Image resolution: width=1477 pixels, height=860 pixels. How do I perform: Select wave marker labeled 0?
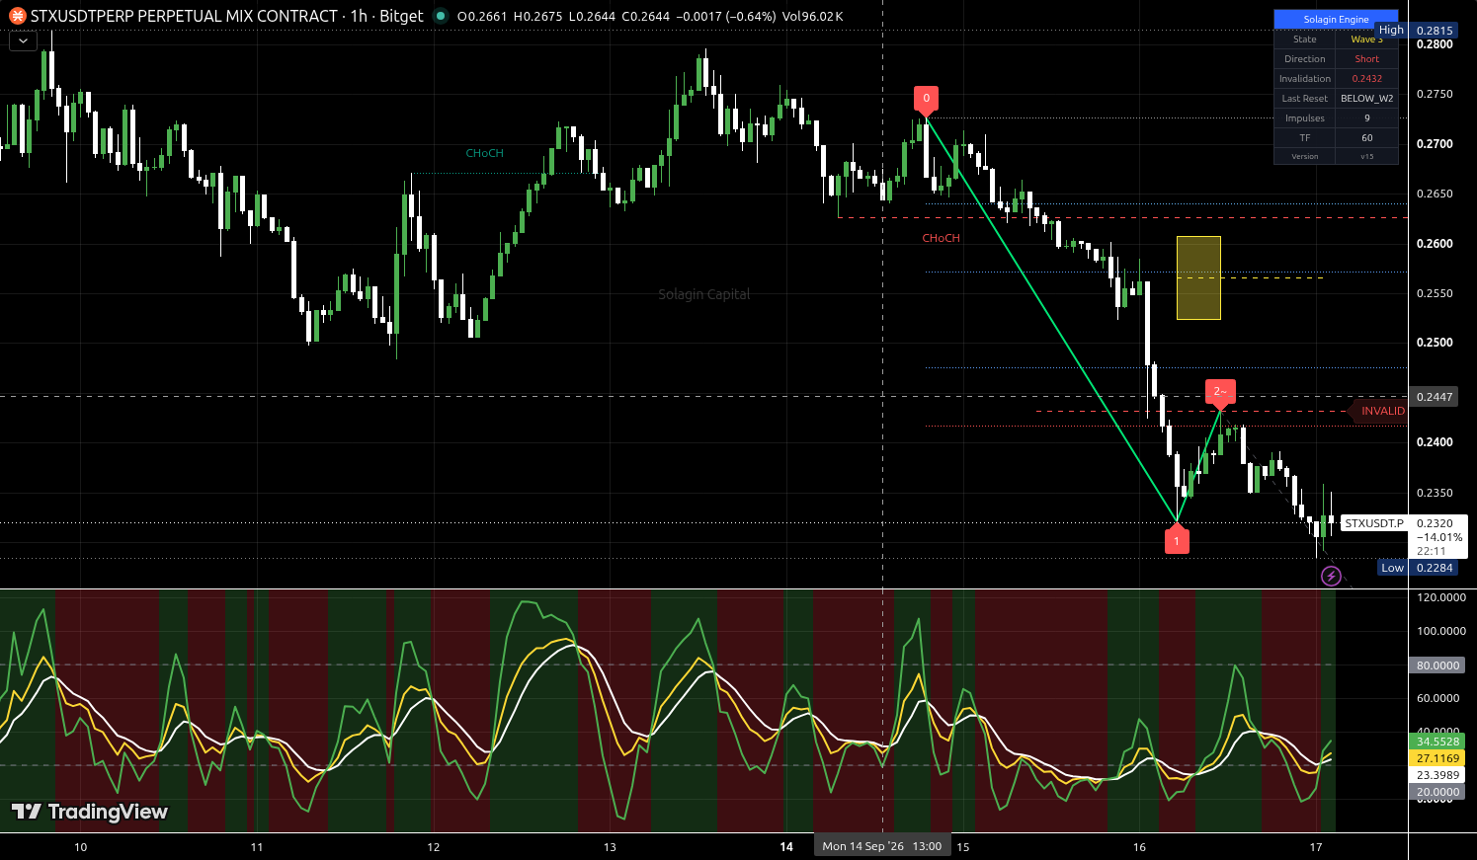pos(926,99)
